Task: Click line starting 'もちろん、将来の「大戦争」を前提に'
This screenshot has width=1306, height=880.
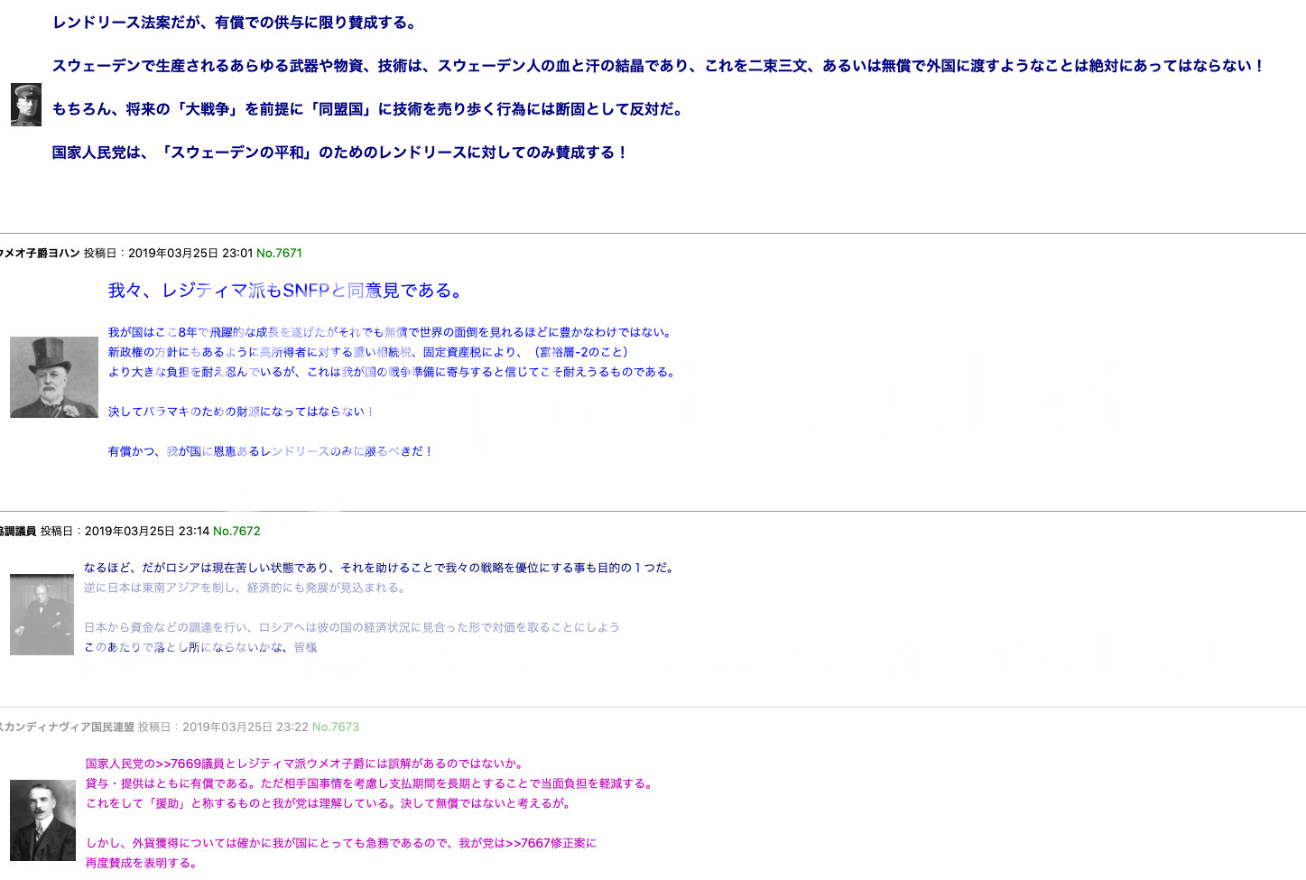Action: 370,109
